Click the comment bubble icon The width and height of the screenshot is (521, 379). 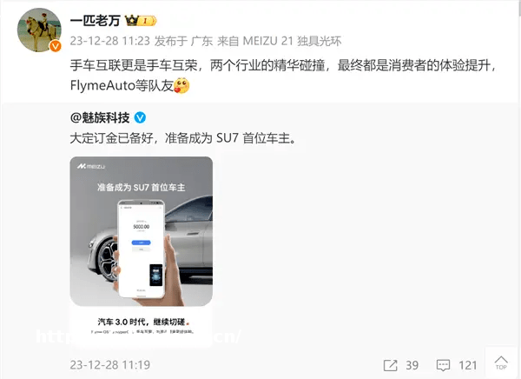click(x=443, y=365)
